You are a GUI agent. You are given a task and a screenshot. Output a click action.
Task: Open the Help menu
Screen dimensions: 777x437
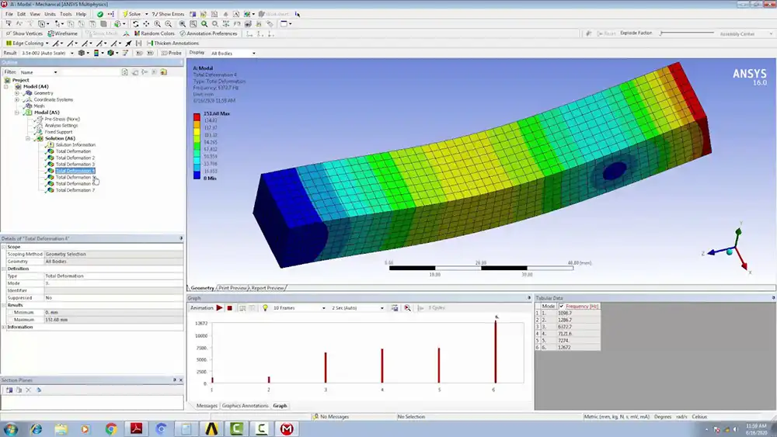point(81,14)
